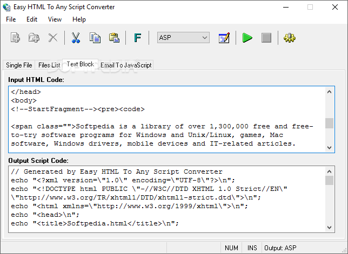Open the File menu

coord(11,19)
